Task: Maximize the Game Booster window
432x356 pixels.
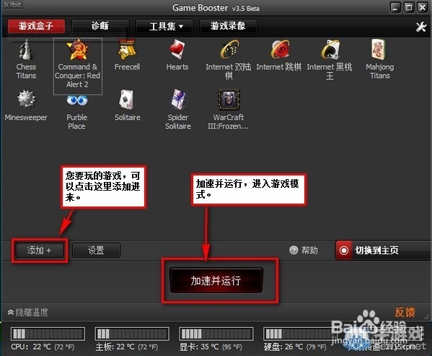Action: point(409,7)
